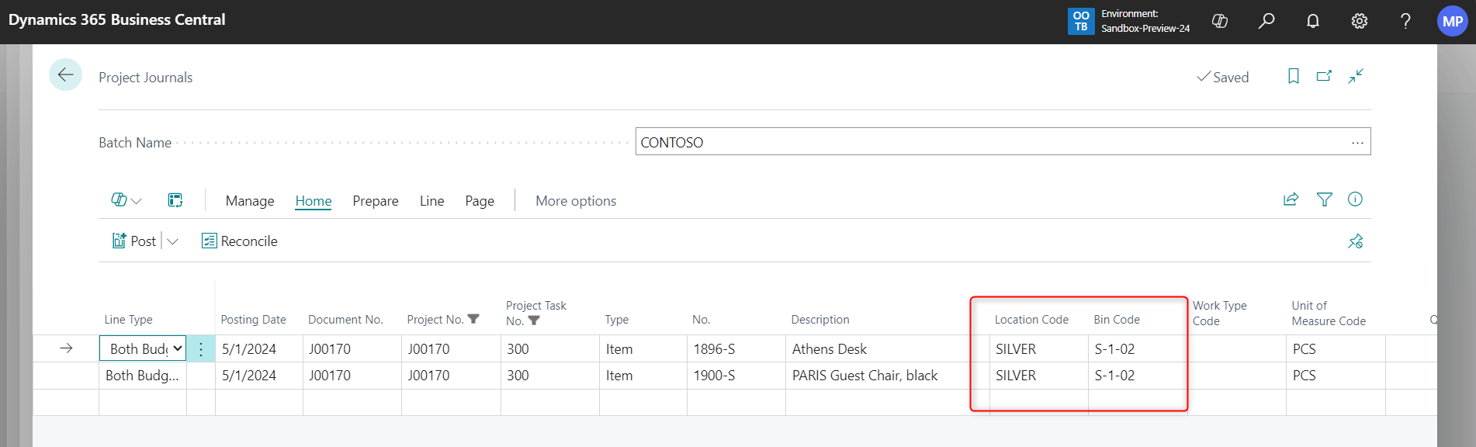Select the Home tab
The width and height of the screenshot is (1476, 447).
pyautogui.click(x=314, y=201)
